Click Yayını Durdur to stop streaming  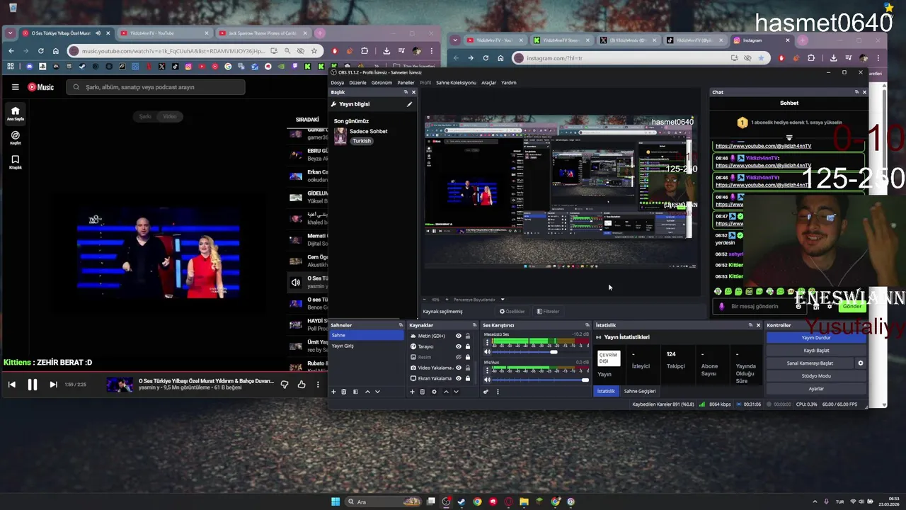click(x=816, y=338)
